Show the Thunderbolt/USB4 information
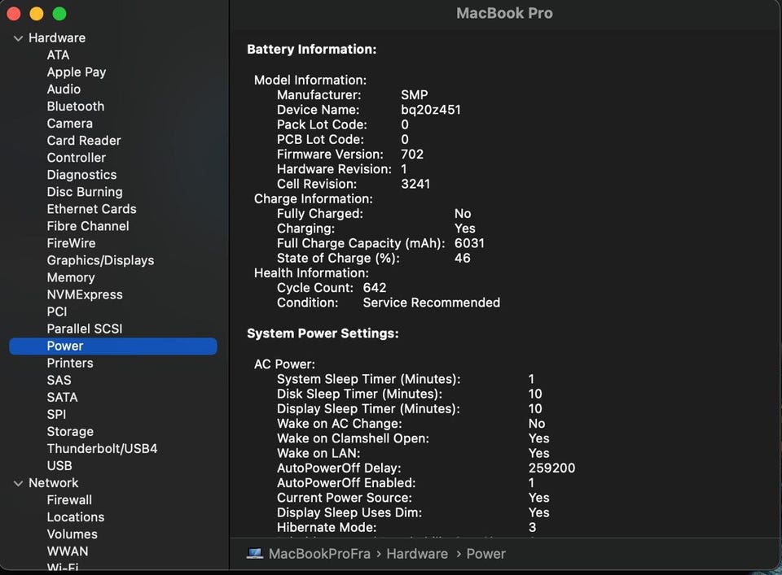 [102, 448]
